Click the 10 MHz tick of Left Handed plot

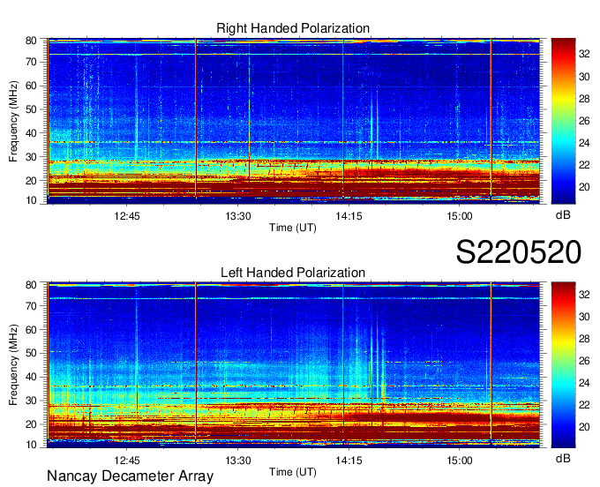tap(31, 445)
